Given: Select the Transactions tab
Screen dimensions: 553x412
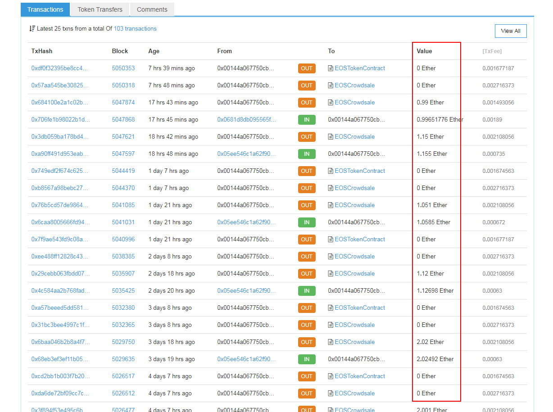Looking at the screenshot, I should [x=45, y=9].
